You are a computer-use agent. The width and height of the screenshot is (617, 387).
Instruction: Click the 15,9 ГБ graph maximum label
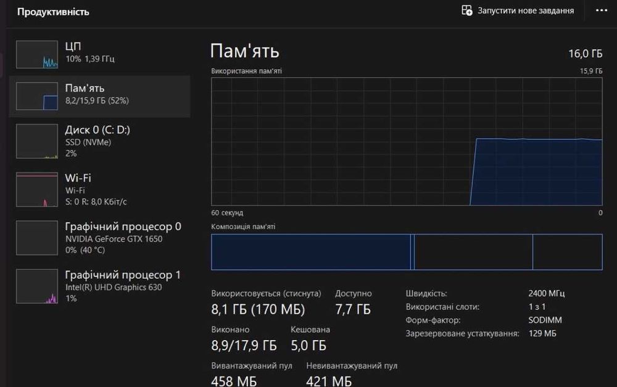click(591, 71)
